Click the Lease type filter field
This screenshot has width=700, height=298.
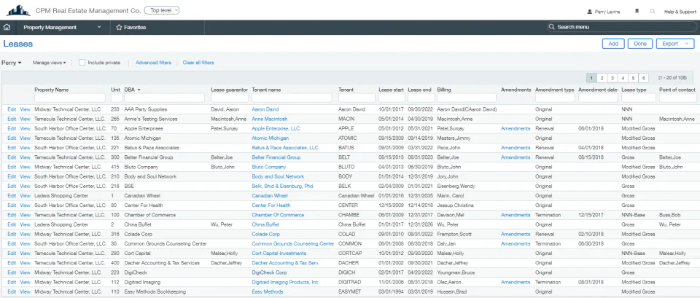click(639, 98)
